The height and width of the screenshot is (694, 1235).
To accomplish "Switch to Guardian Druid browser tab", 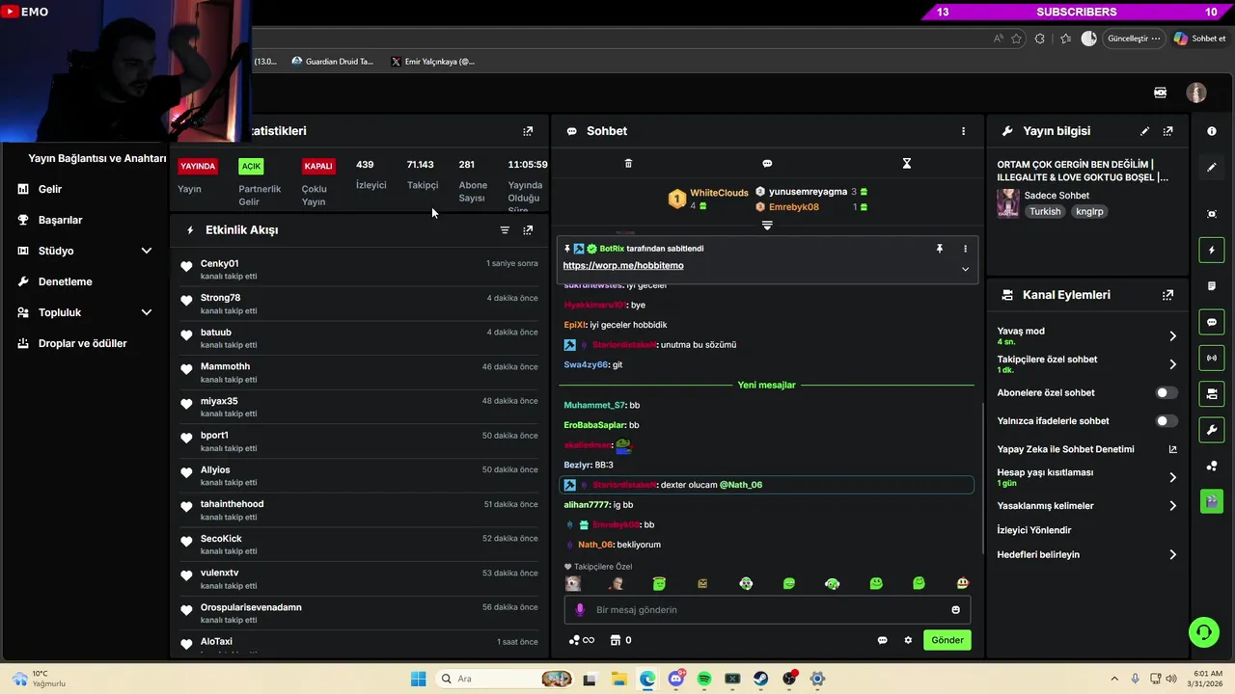I will 332,62.
